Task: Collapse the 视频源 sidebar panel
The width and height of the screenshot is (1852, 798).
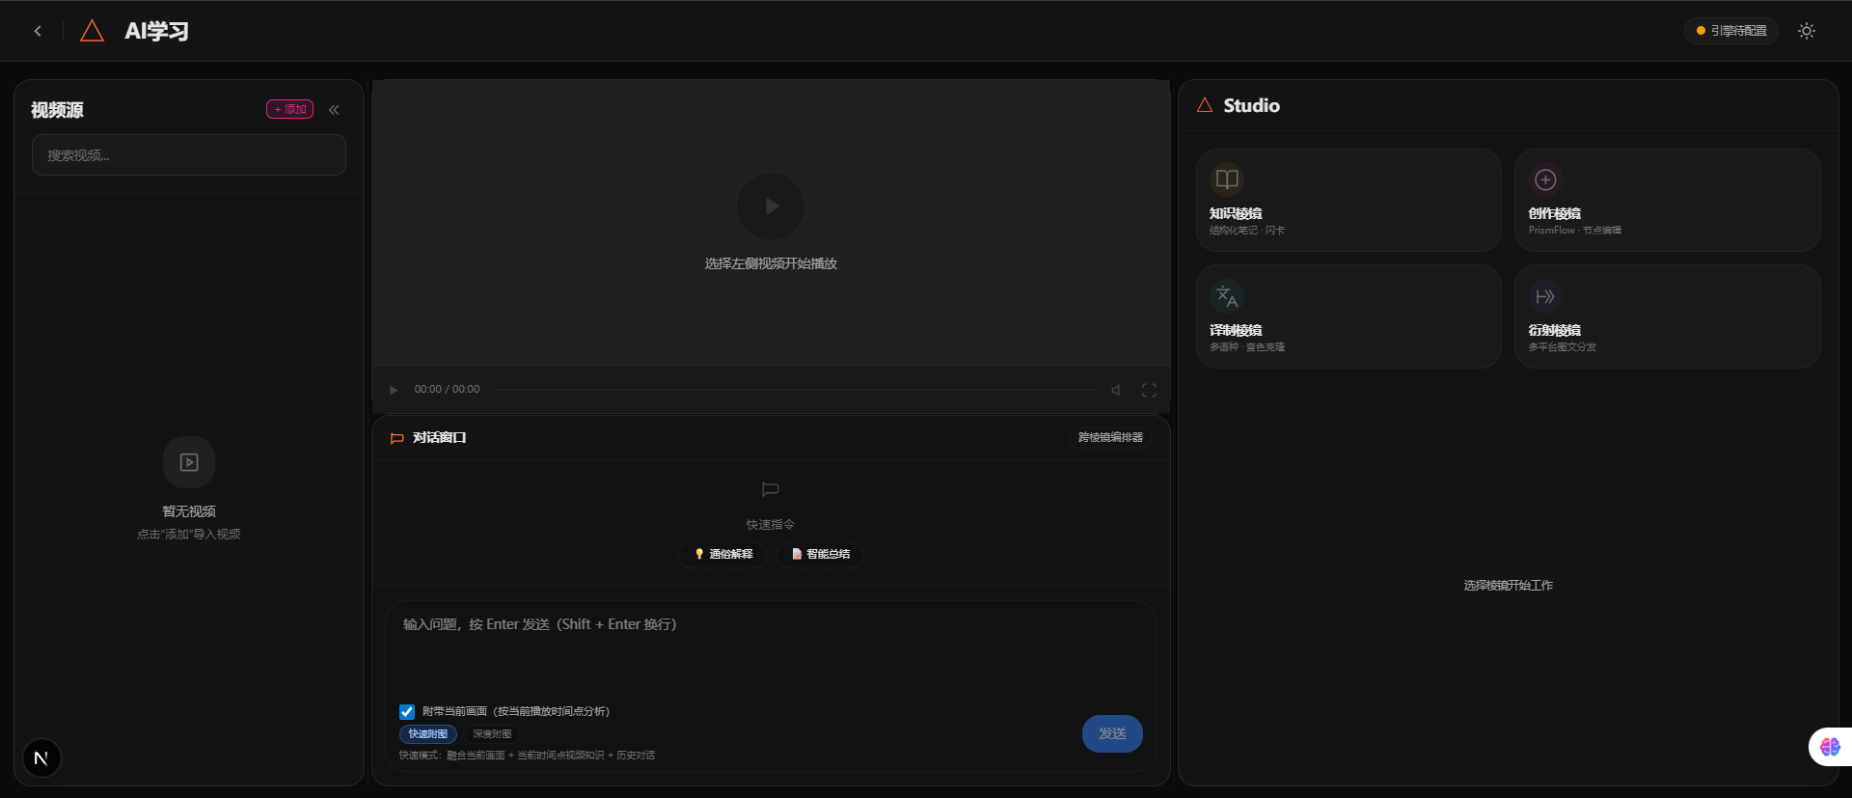Action: tap(334, 110)
